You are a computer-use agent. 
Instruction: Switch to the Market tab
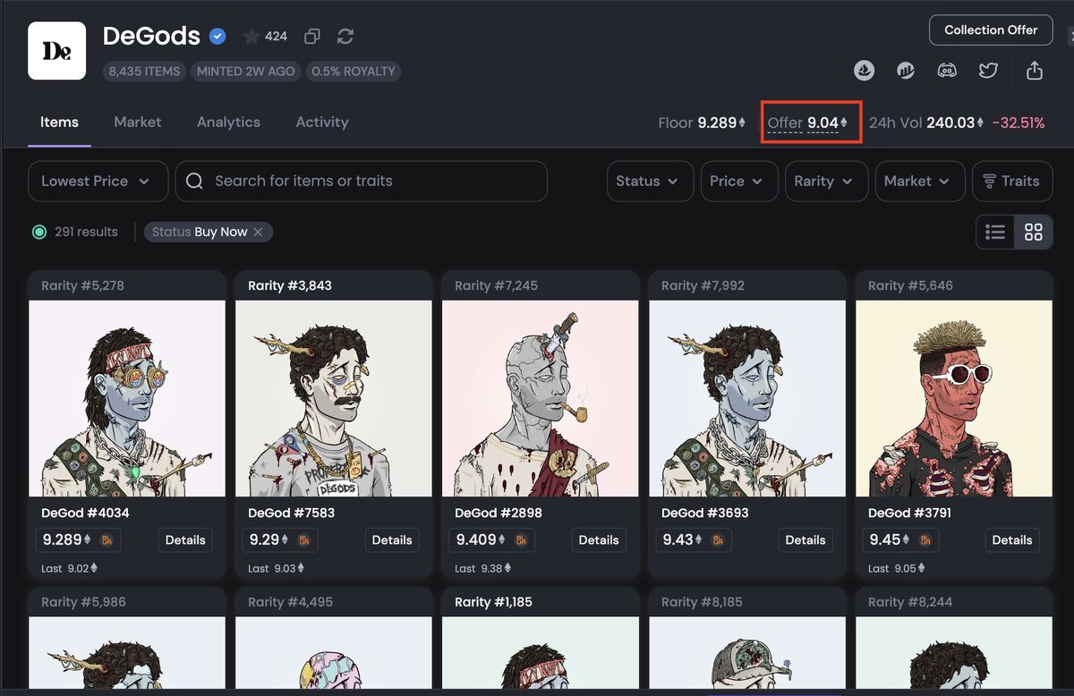click(138, 123)
